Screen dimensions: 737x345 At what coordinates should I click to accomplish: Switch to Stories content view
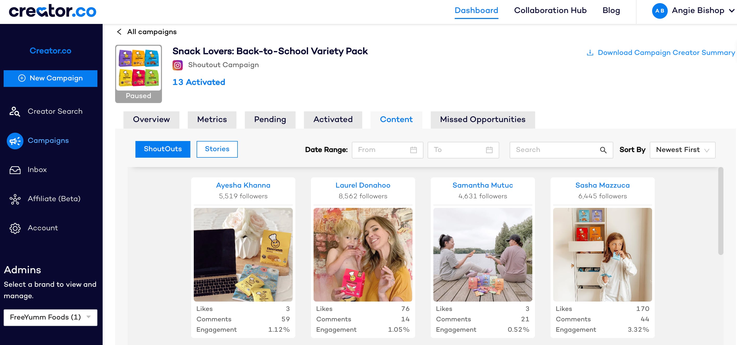pyautogui.click(x=217, y=149)
